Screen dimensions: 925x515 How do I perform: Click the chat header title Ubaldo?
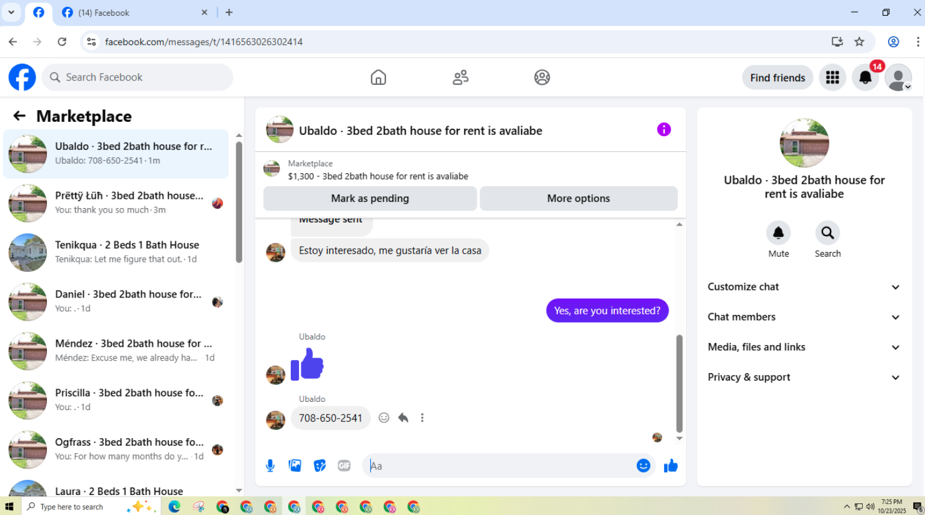click(420, 131)
